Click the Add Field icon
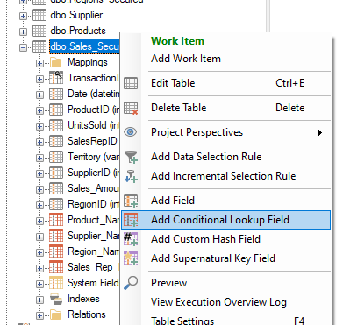This screenshot has width=343, height=325. tap(131, 201)
